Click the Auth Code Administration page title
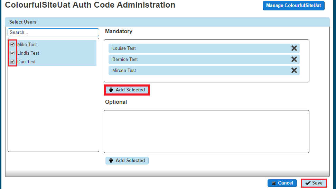Viewport: 336px width, 189px height. [x=90, y=5]
